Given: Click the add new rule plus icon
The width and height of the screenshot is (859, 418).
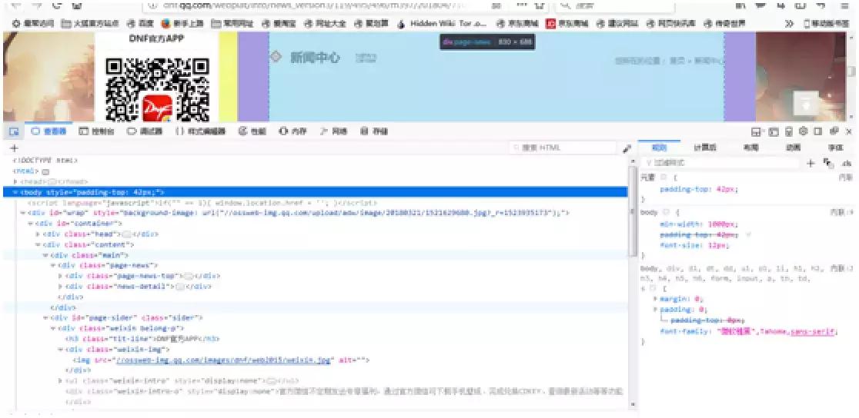Looking at the screenshot, I should [811, 163].
